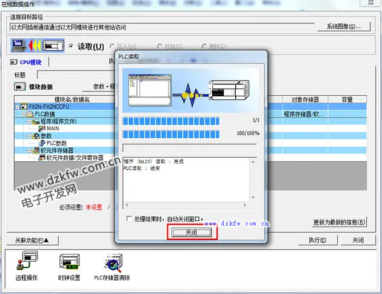Open the 系统图像(G)... system image button
The image size is (382, 294).
point(343,27)
